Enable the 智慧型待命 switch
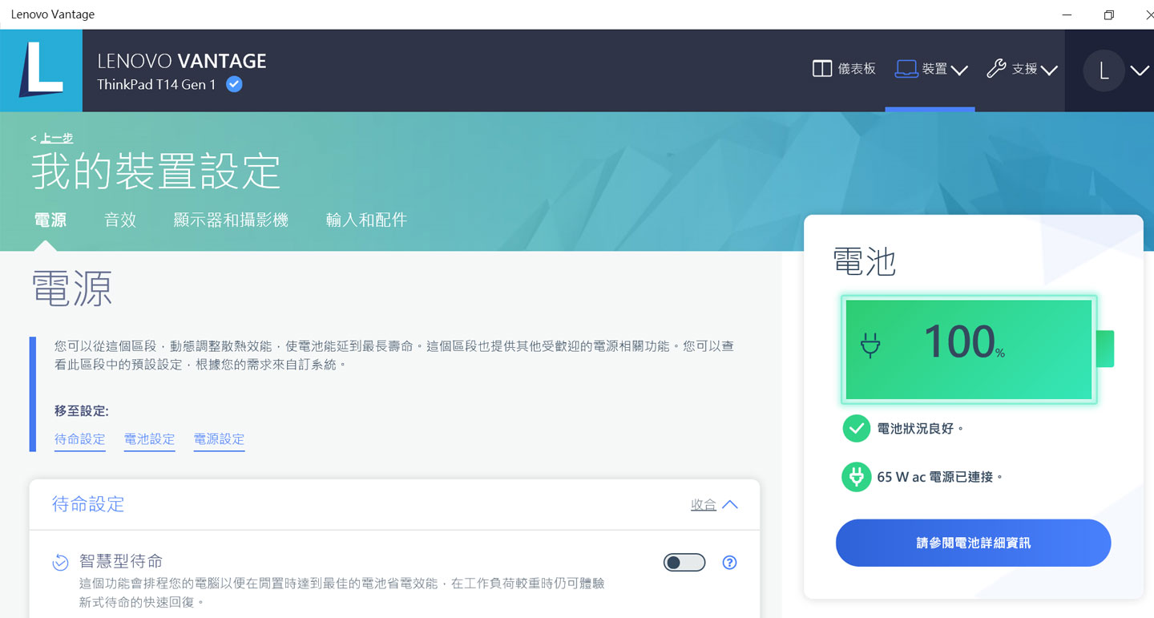The width and height of the screenshot is (1154, 618). [684, 563]
